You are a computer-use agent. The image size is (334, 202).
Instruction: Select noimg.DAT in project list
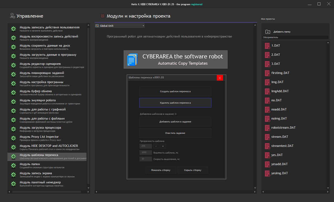tap(279, 119)
